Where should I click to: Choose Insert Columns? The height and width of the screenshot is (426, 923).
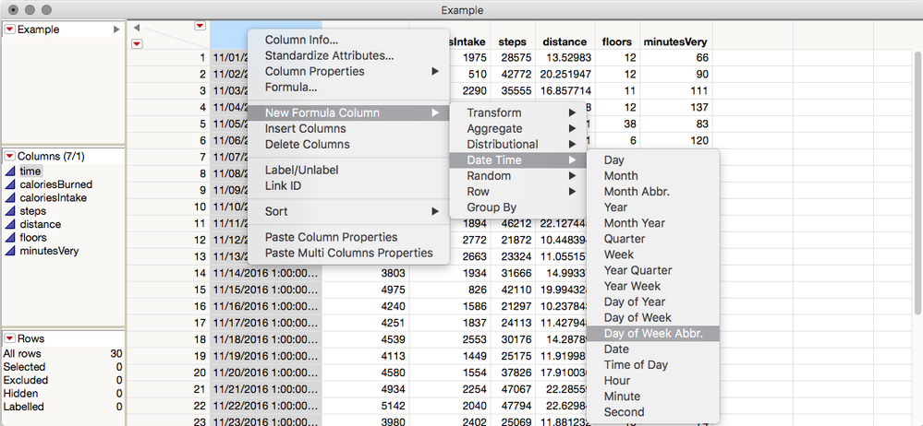click(x=348, y=129)
